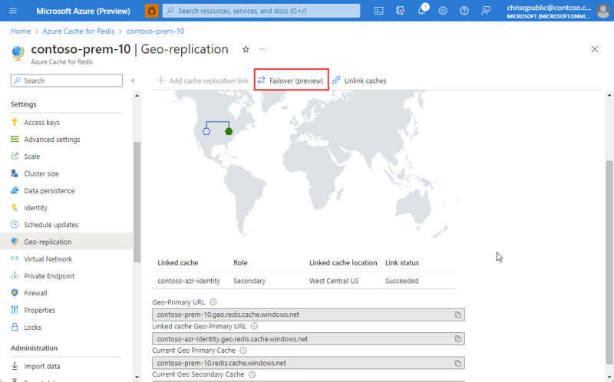
Task: Click the Geo-Primary URL field
Action: [309, 314]
